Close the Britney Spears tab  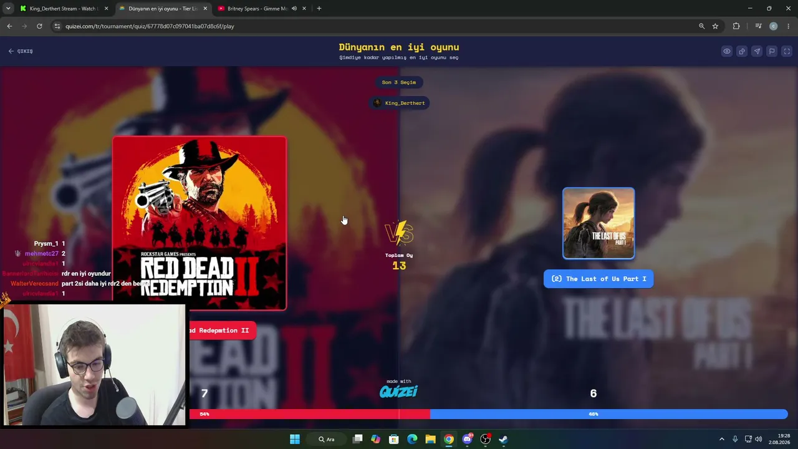point(304,9)
